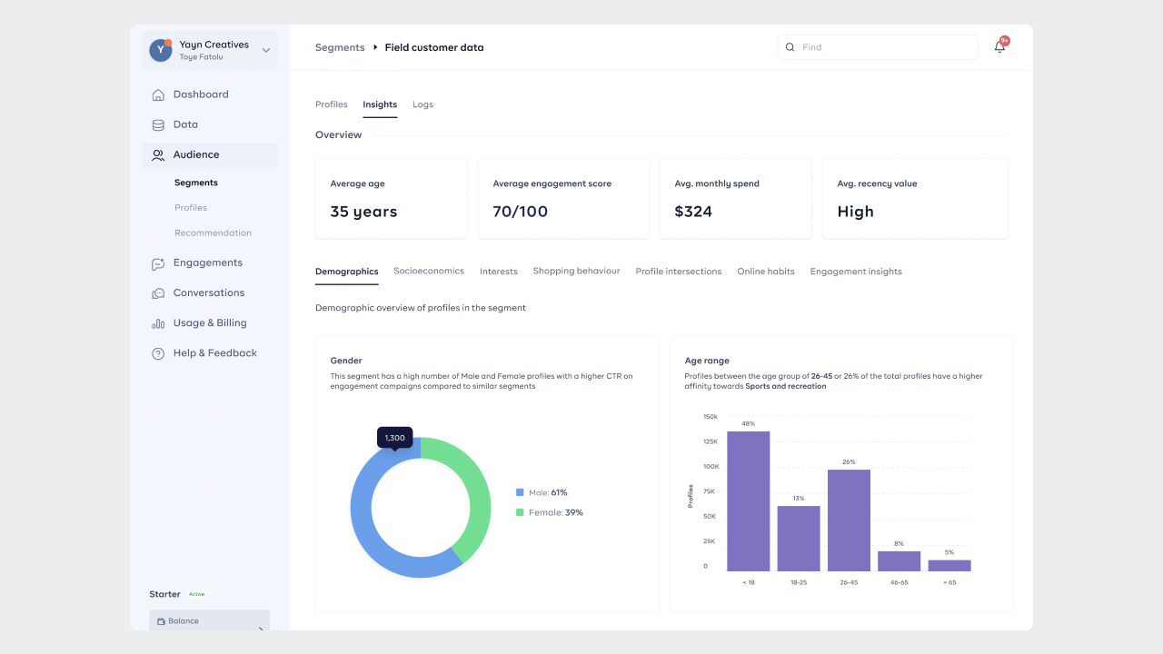Select the Online habits tab
1163x654 pixels.
click(x=766, y=272)
